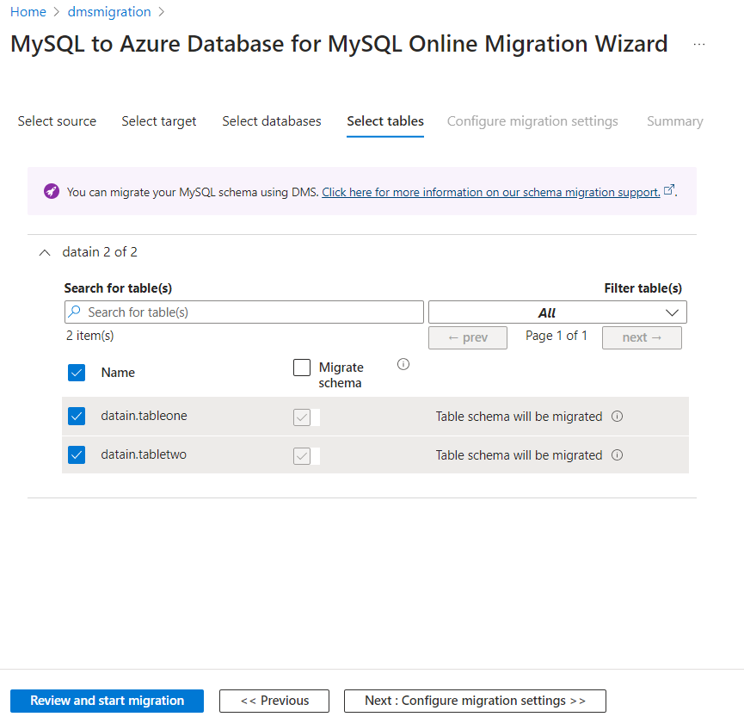
Task: Click Review and start migration button
Action: 107,701
